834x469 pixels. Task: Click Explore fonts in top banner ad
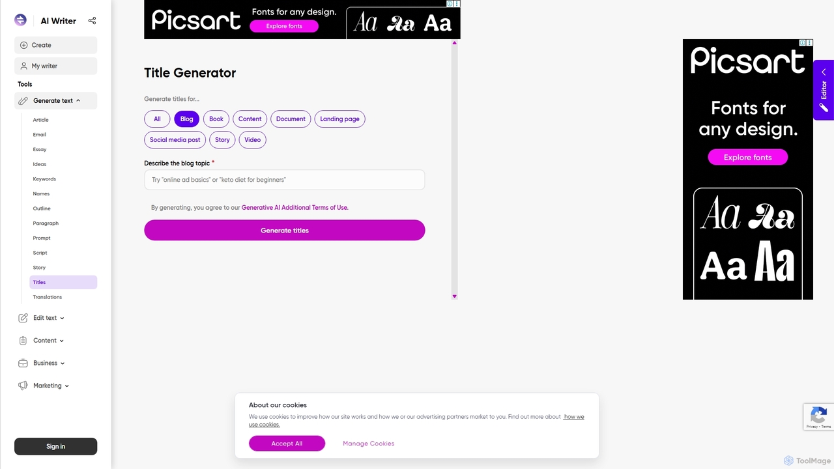(x=284, y=26)
